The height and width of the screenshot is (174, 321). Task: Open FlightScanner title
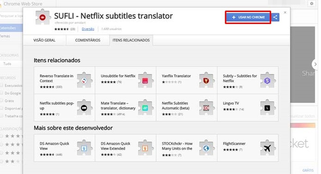coord(234,144)
